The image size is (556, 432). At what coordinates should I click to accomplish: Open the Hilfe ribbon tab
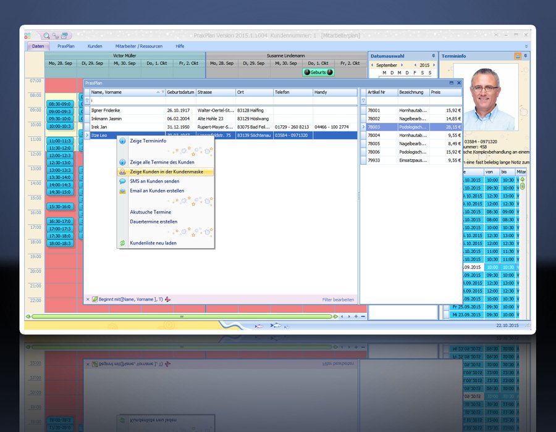pyautogui.click(x=180, y=46)
